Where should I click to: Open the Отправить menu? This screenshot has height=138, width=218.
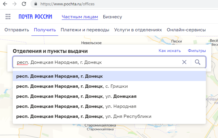pos(17,30)
